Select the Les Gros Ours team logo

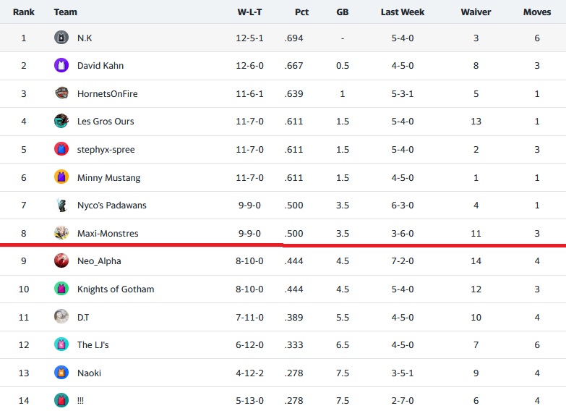(61, 121)
